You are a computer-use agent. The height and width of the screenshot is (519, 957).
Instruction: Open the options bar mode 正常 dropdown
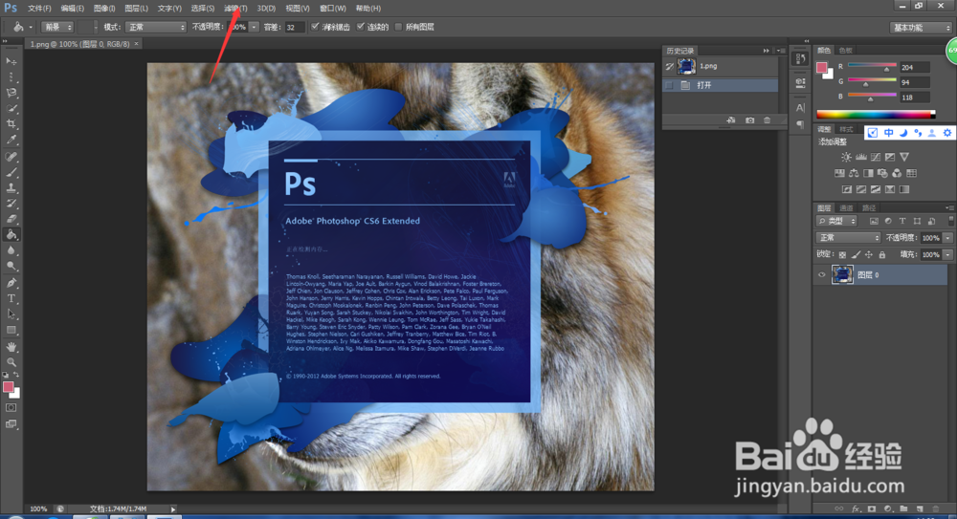tap(156, 27)
